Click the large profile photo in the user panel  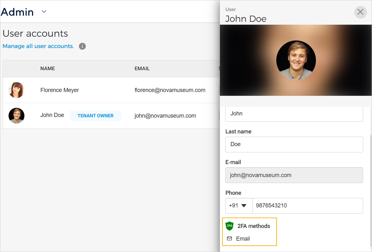pyautogui.click(x=296, y=60)
